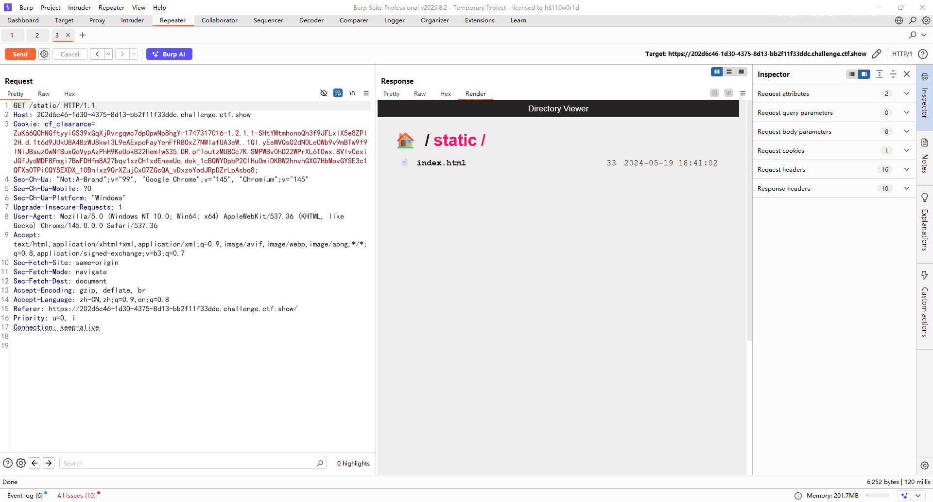Click the edit target pencil icon
Viewport: 933px width, 502px height.
pos(877,54)
